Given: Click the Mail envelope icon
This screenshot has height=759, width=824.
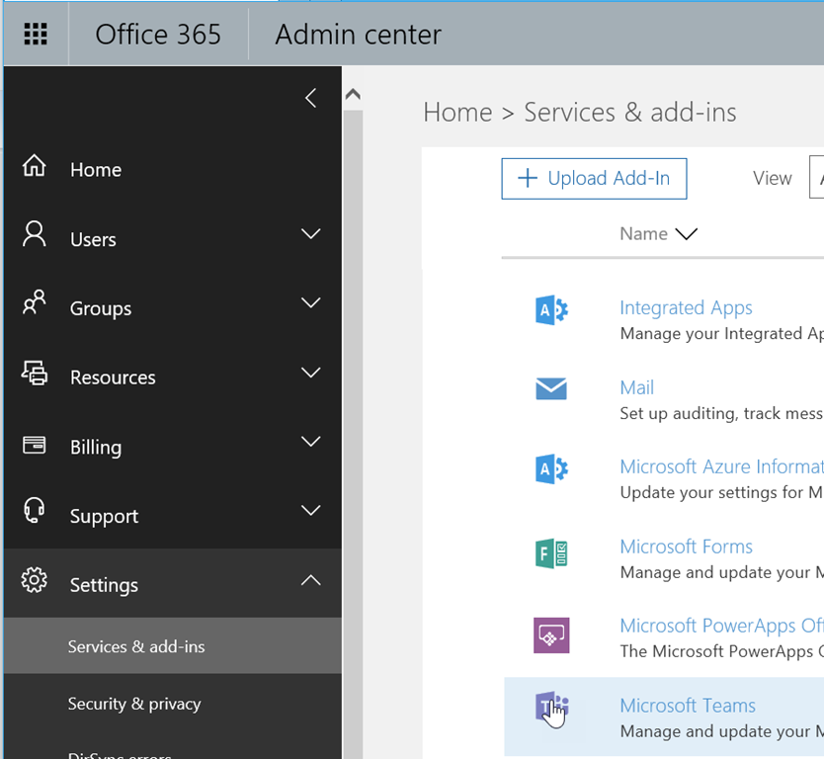Looking at the screenshot, I should pos(550,389).
